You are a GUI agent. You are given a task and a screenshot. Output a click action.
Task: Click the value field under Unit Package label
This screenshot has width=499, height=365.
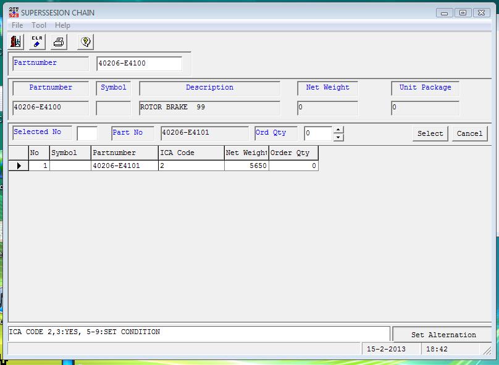(x=425, y=108)
